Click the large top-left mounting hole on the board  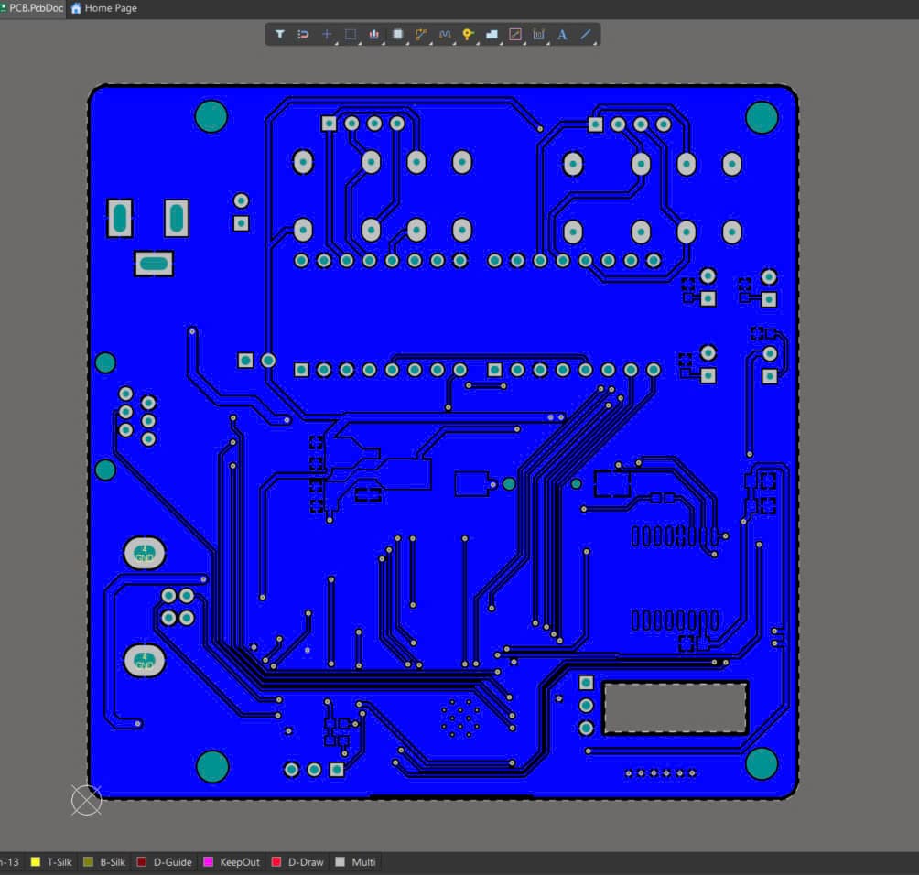tap(211, 116)
